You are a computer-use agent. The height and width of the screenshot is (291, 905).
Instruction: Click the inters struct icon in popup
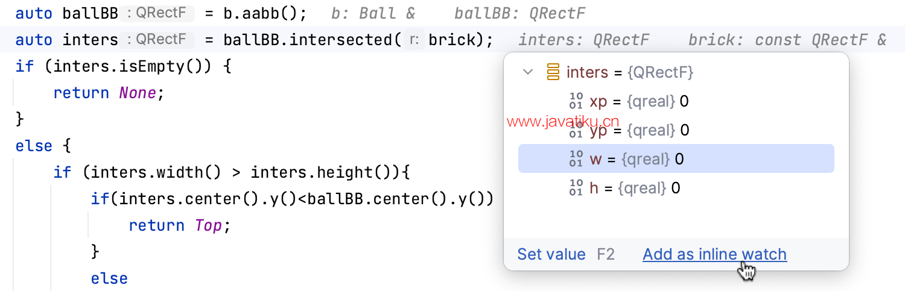(553, 72)
